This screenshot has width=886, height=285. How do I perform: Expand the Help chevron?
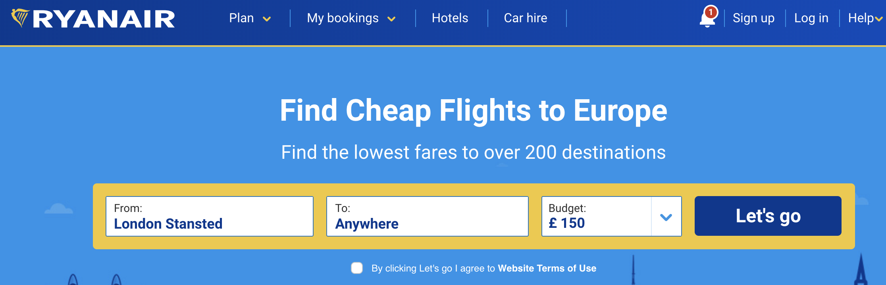click(879, 19)
